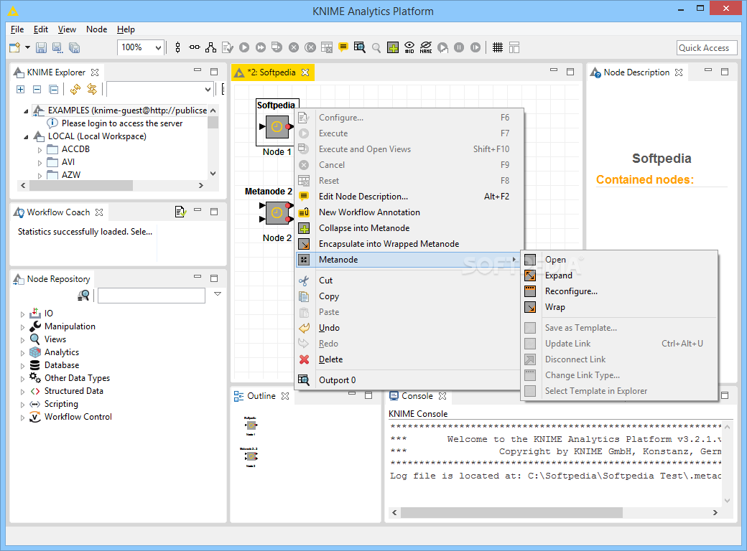The image size is (747, 551).
Task: Click the New workflow wizard icon
Action: (15, 47)
